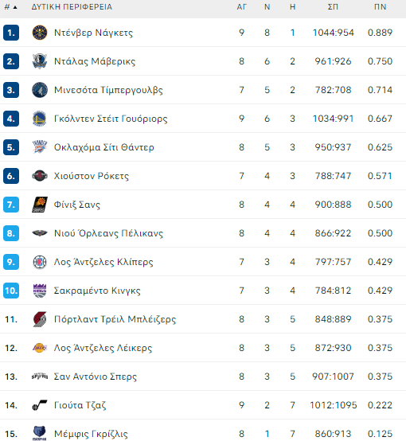This screenshot has width=406, height=441.
Task: Open the Minnesota Timberwolves logo
Action: tap(40, 90)
